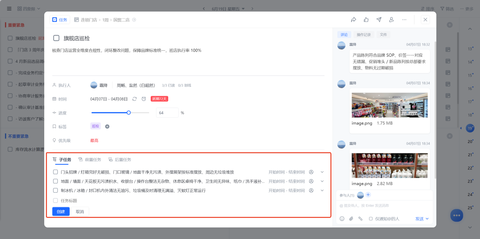Click assignee icon on the 地面 / 墙面 subtask row
480x239 pixels.
[x=311, y=181]
